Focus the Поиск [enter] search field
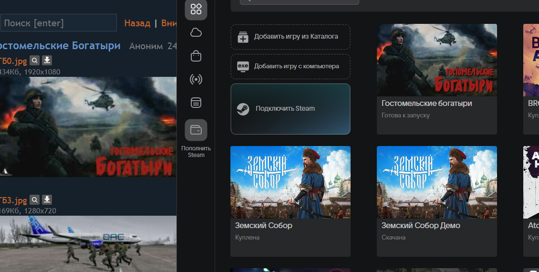539x272 pixels. [x=59, y=23]
